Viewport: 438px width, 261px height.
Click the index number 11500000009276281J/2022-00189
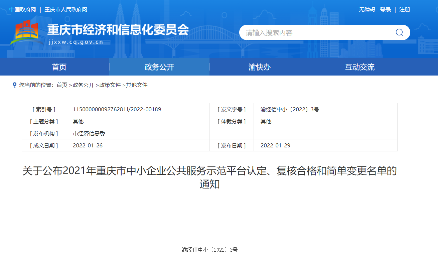coord(117,109)
